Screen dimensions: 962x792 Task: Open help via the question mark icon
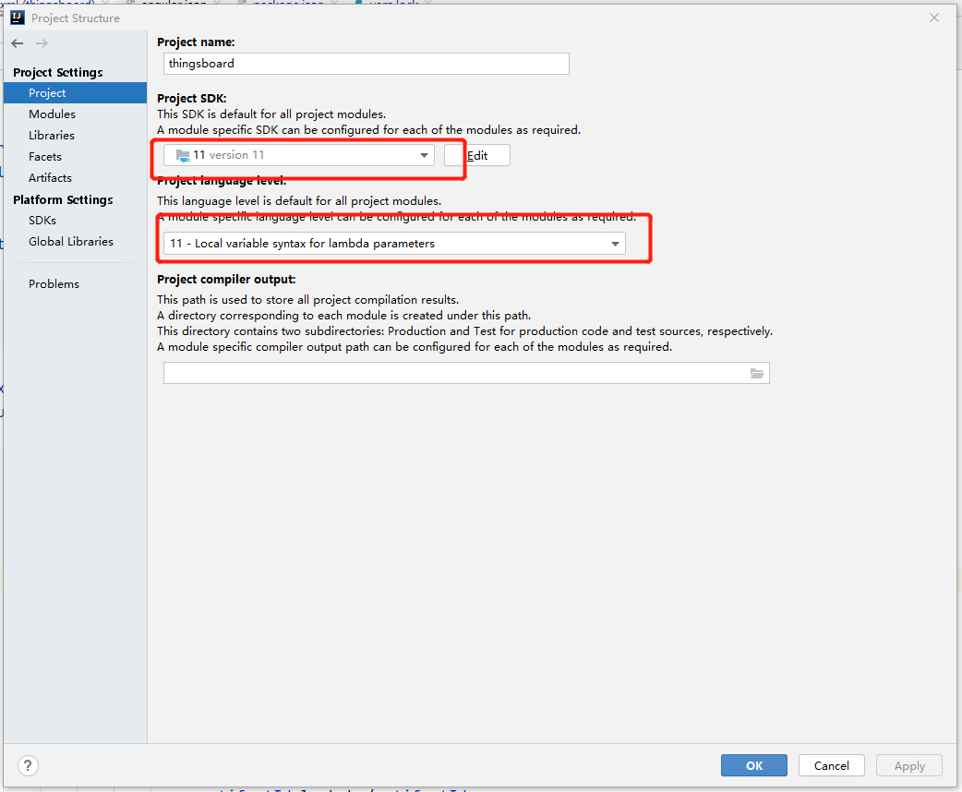click(28, 765)
